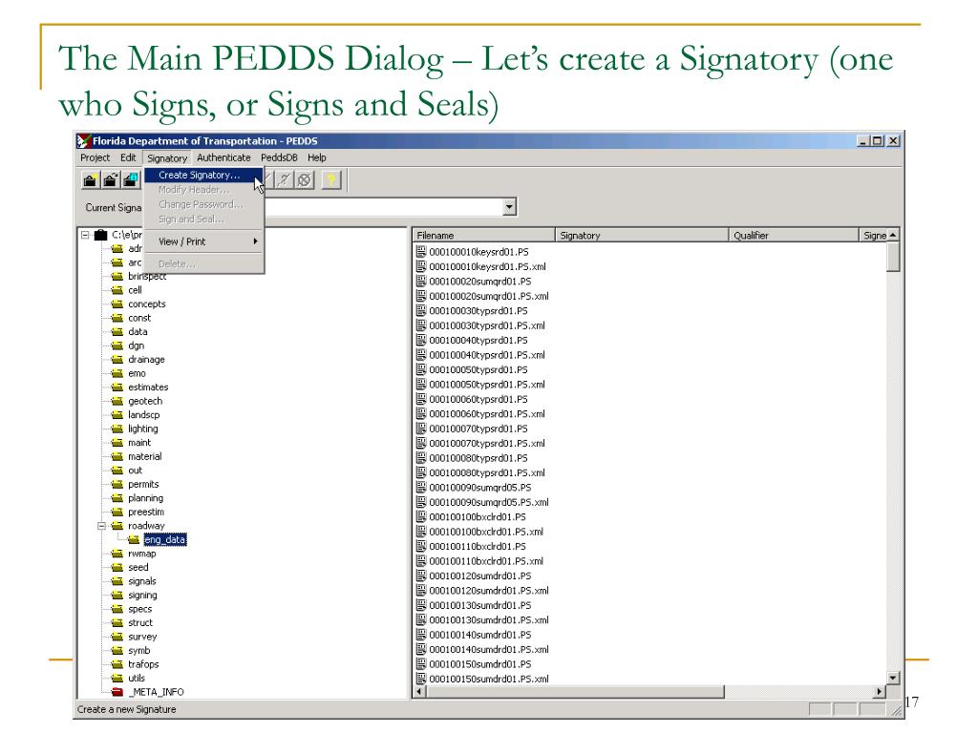Select file 000100030typsrd01.PS
Image resolution: width=978 pixels, height=733 pixels.
click(x=478, y=310)
